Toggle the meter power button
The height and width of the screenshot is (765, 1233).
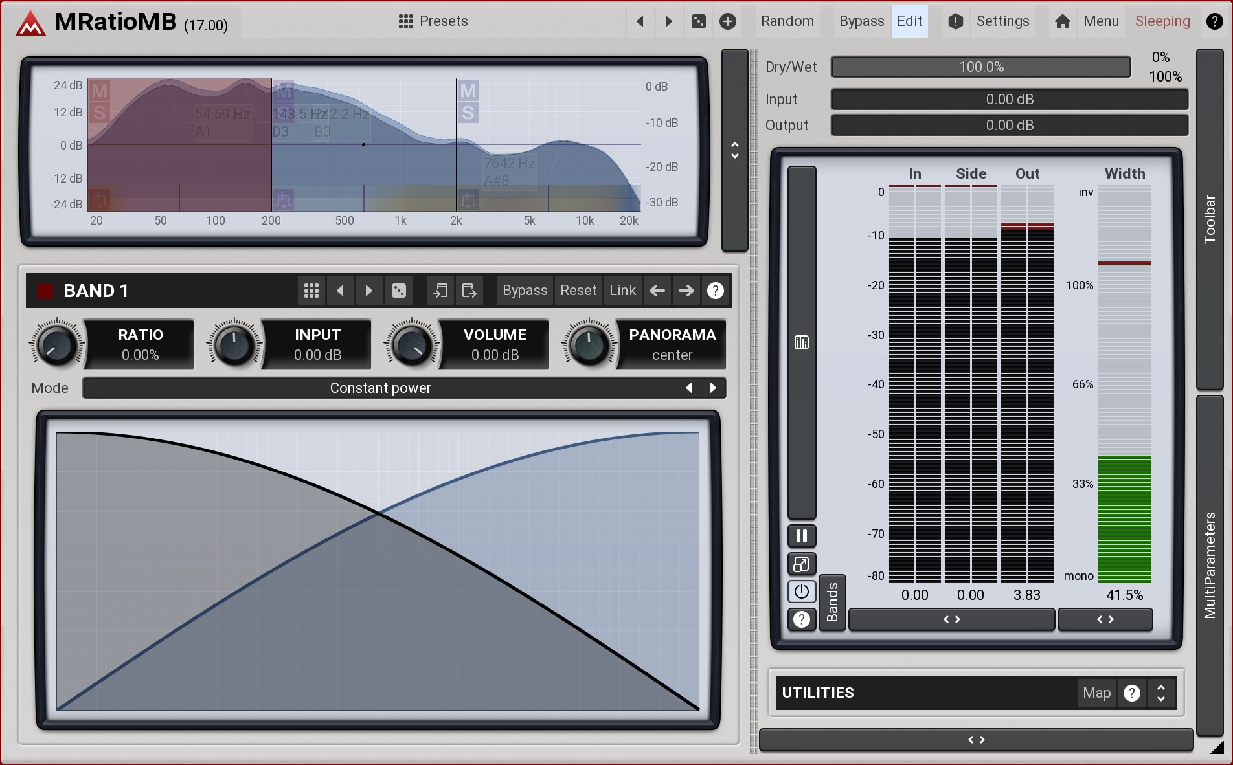point(801,591)
